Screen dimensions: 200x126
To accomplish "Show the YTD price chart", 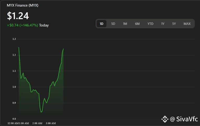I will 150,24.
